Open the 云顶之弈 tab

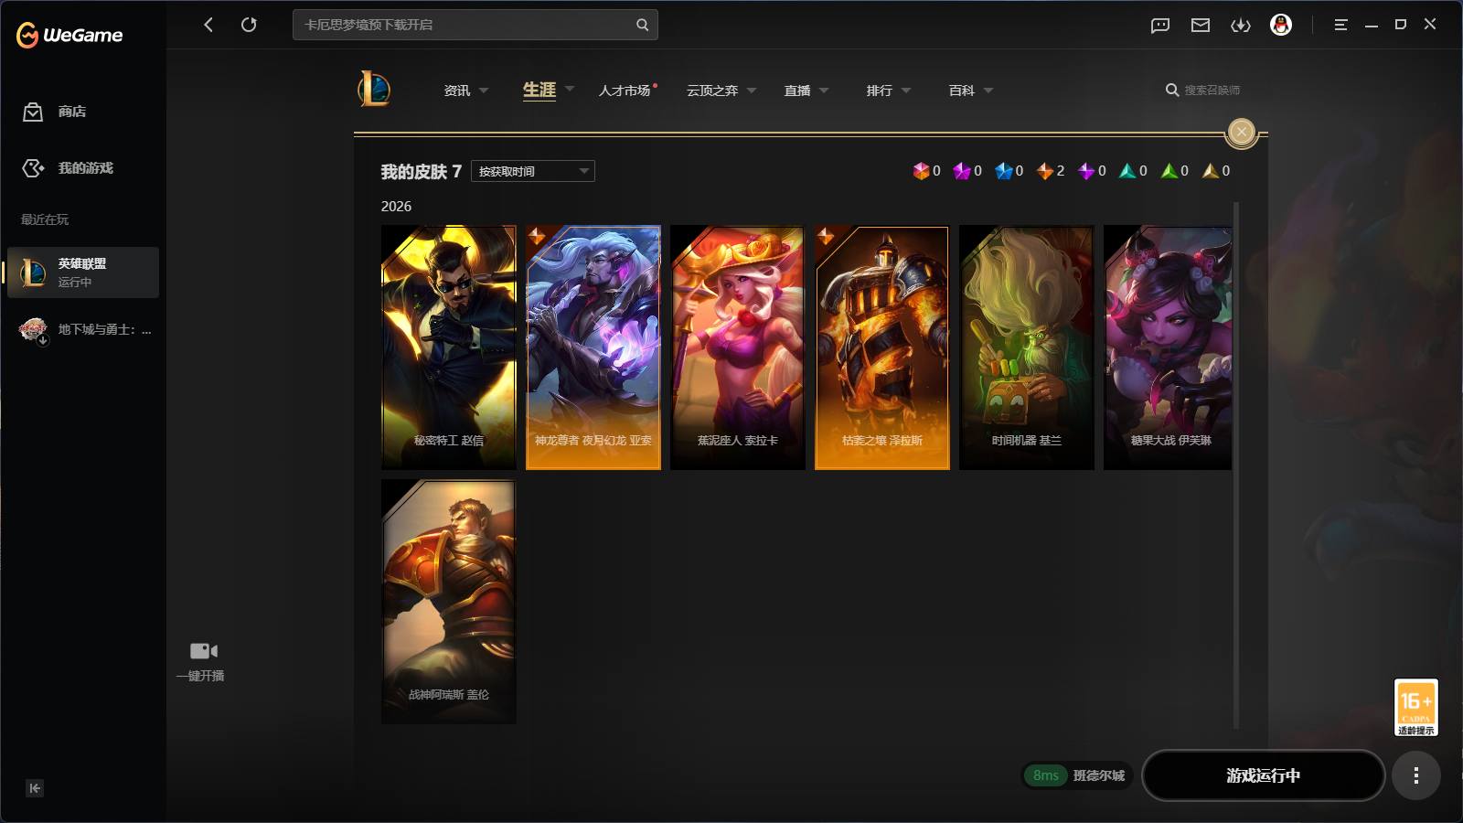pyautogui.click(x=712, y=91)
